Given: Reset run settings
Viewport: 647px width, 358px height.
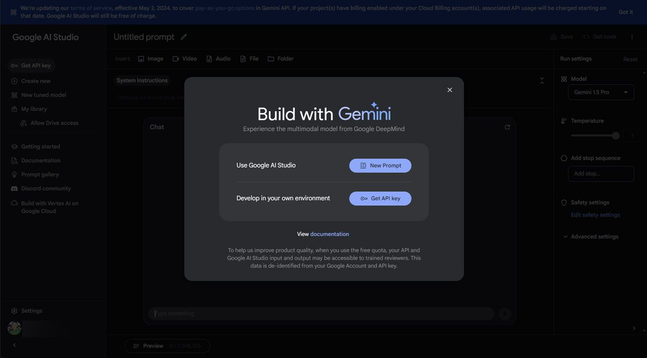Looking at the screenshot, I should [x=630, y=60].
